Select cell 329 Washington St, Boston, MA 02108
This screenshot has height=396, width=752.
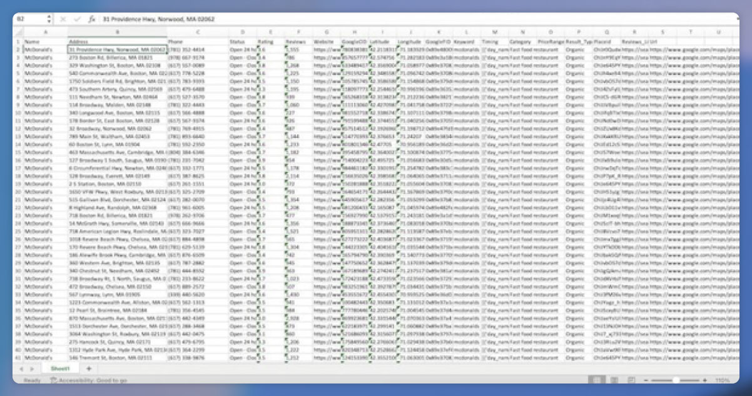click(116, 65)
